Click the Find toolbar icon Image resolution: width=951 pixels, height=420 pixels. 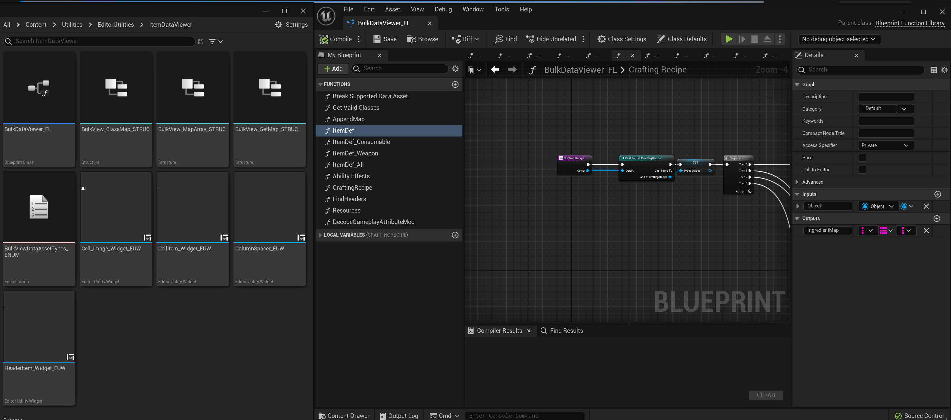506,39
